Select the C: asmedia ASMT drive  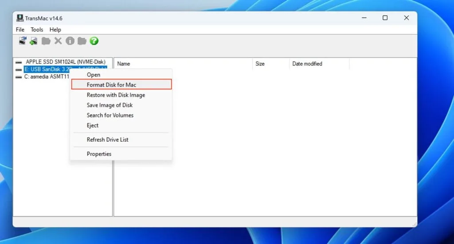[47, 77]
